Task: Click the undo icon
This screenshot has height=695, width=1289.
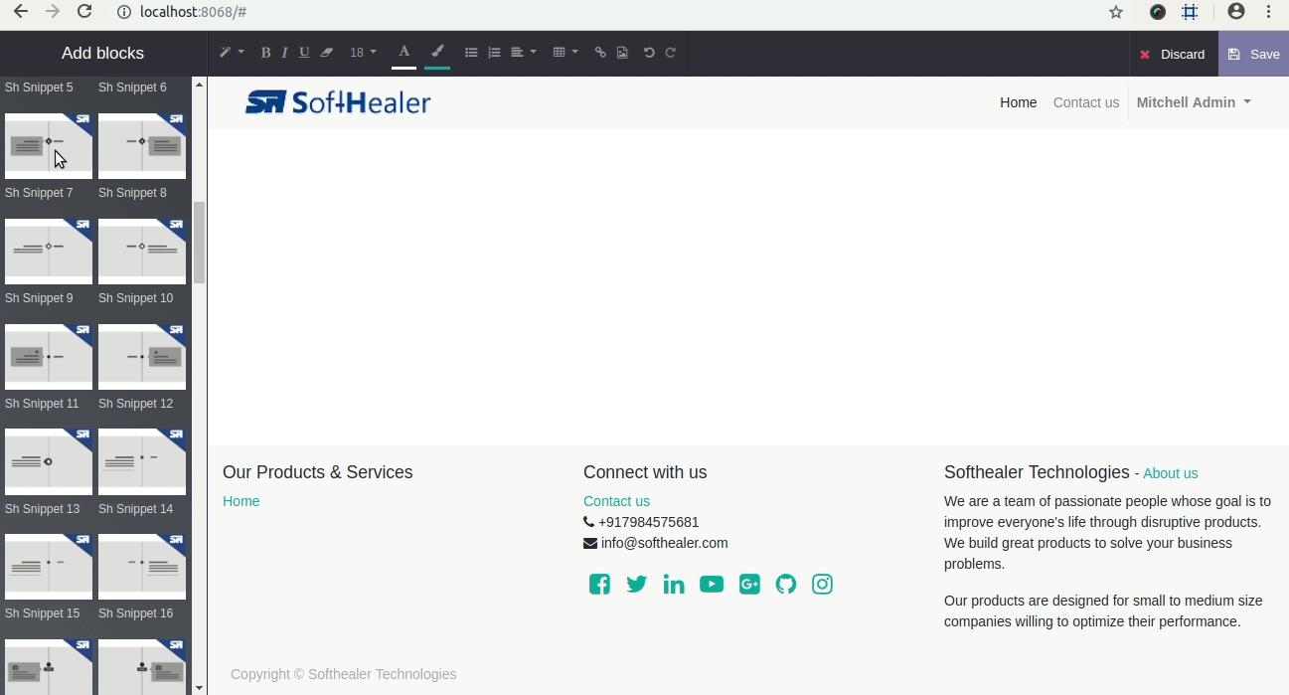Action: coord(649,53)
